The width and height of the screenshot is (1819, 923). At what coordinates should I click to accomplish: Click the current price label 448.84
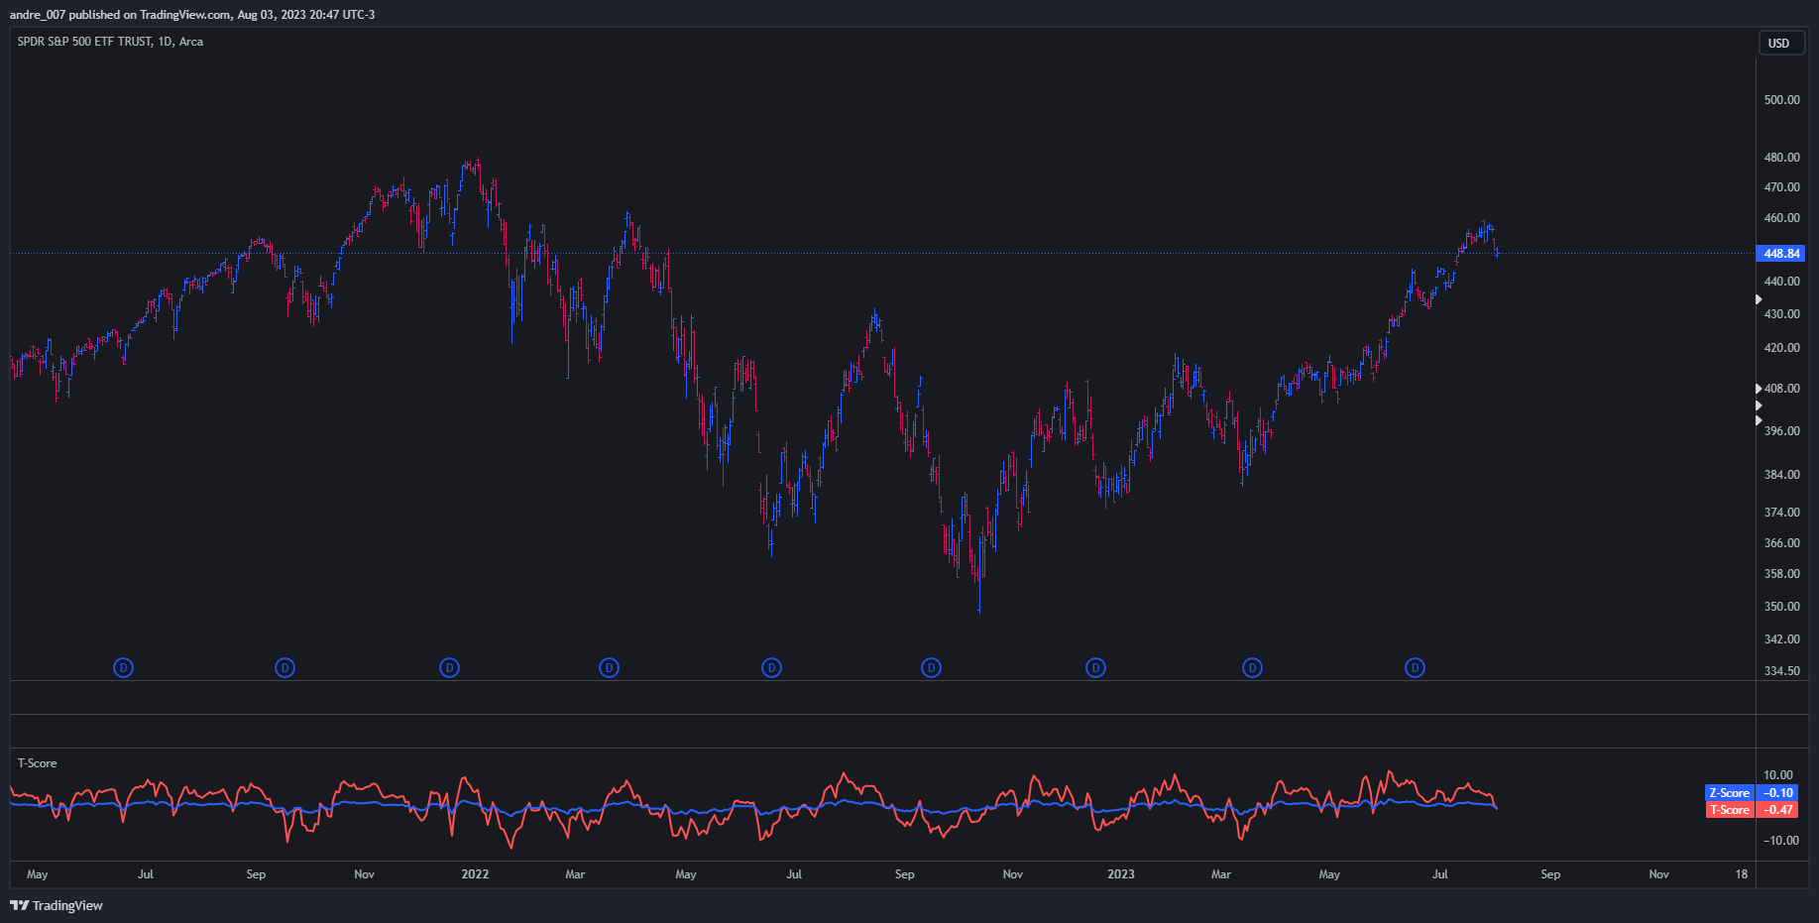pyautogui.click(x=1781, y=254)
